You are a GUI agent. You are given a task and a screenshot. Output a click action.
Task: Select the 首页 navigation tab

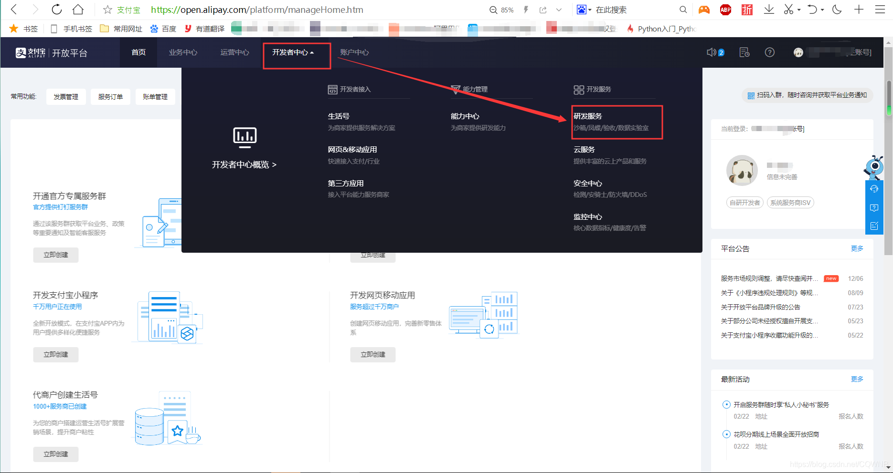(138, 52)
